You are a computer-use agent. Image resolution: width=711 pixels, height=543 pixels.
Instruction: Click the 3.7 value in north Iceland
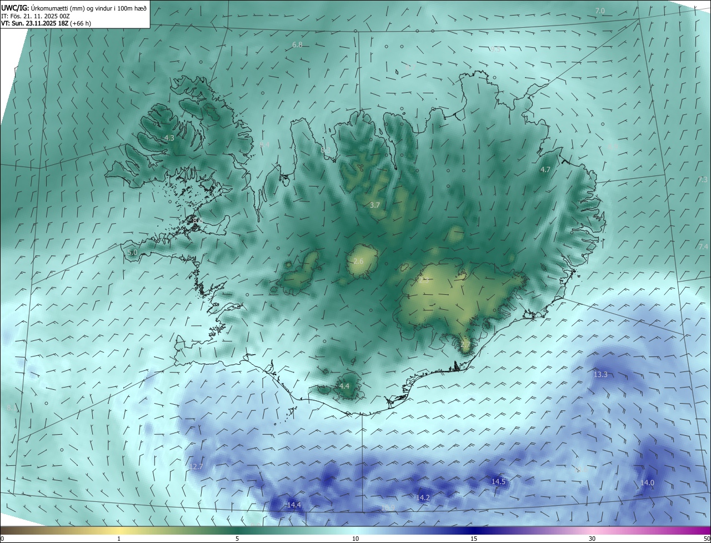tap(375, 205)
